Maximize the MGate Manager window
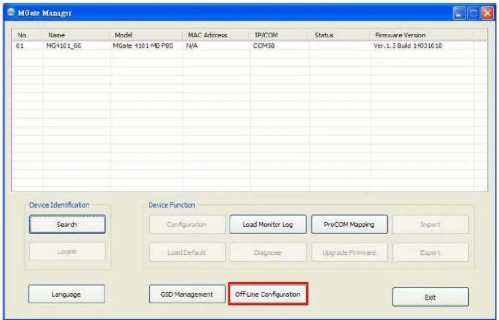 tap(473, 14)
